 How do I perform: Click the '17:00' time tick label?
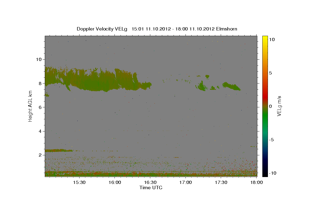click(x=185, y=182)
